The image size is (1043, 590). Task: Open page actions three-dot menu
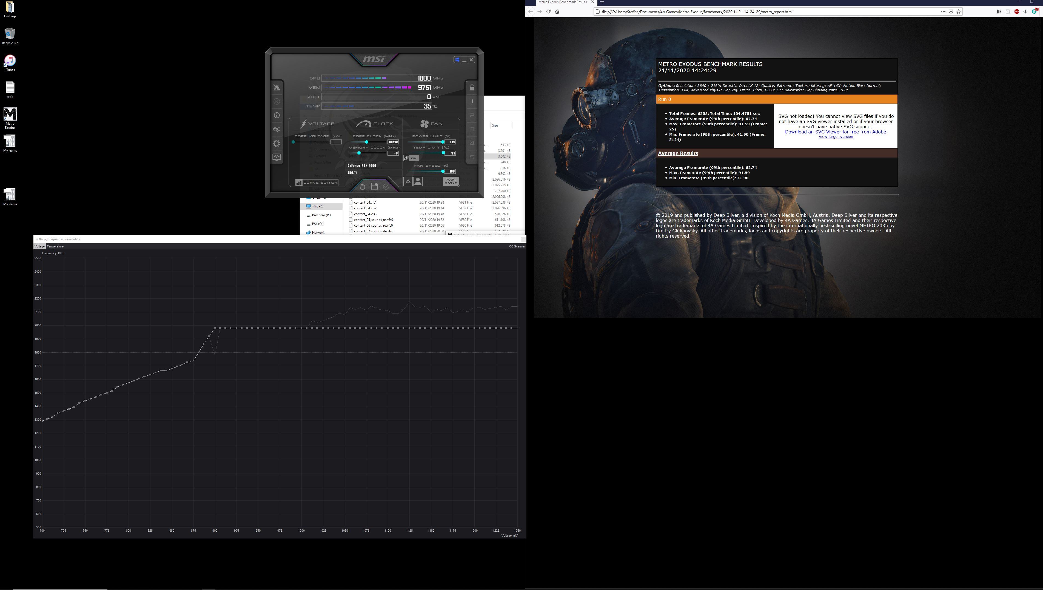[943, 11]
